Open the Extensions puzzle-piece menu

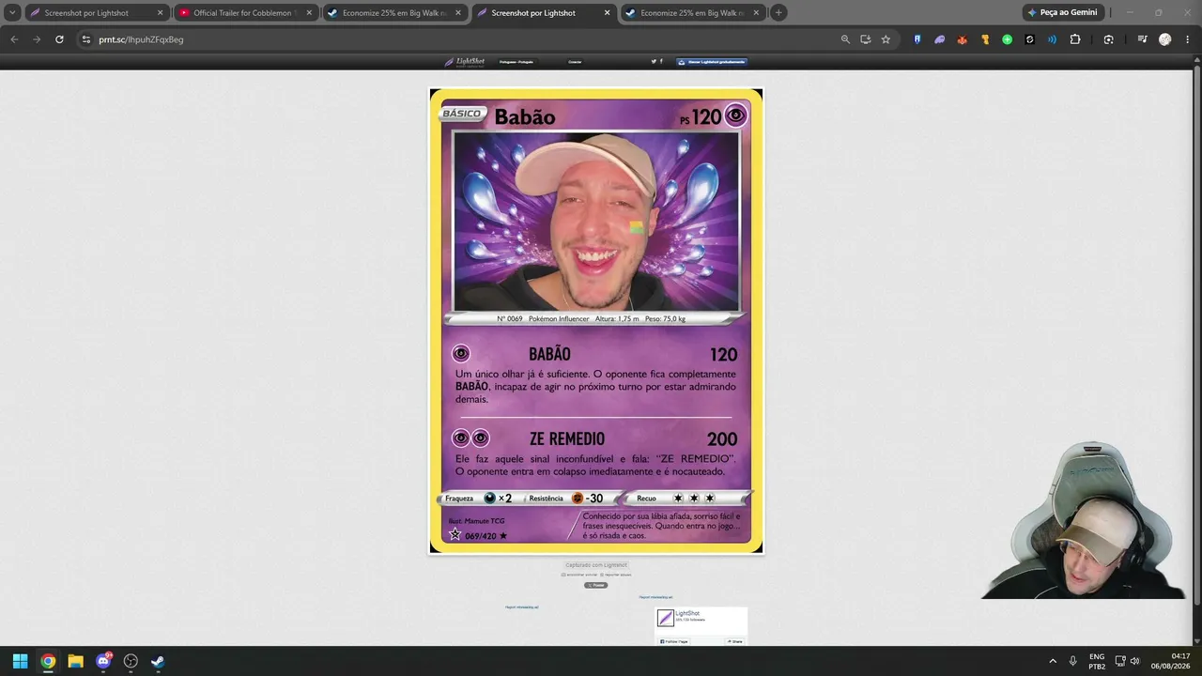tap(1075, 39)
